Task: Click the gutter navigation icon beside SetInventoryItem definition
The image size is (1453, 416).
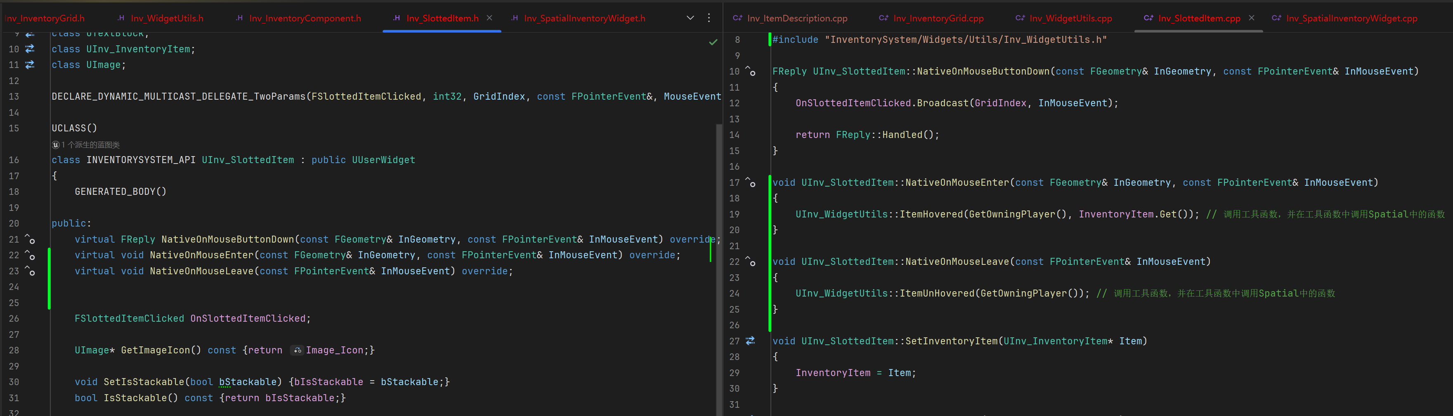Action: click(750, 341)
